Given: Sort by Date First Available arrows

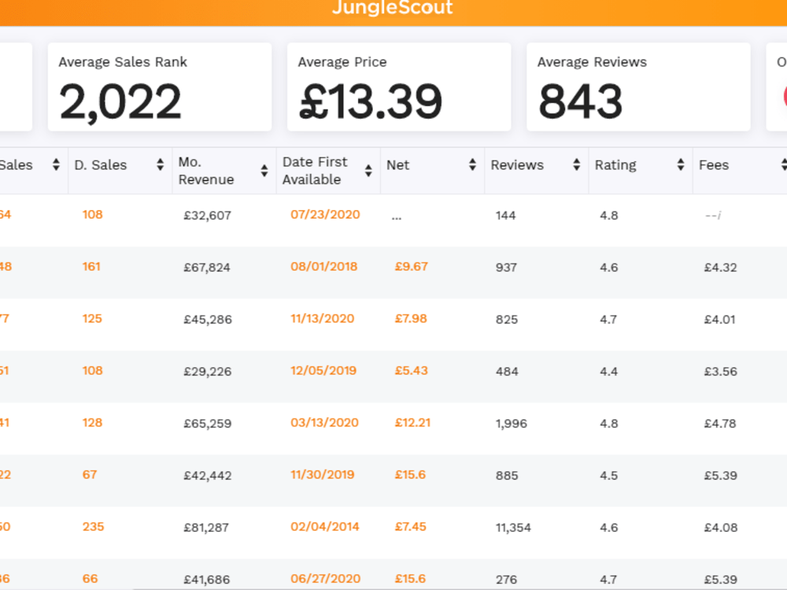Looking at the screenshot, I should click(x=368, y=171).
